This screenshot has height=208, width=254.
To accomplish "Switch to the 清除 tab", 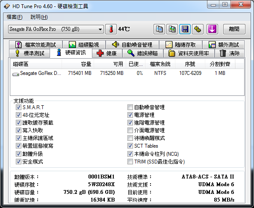I will (230, 53).
